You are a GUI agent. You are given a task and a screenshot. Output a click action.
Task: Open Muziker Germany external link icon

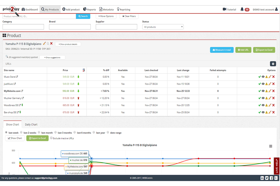[x=23, y=98]
